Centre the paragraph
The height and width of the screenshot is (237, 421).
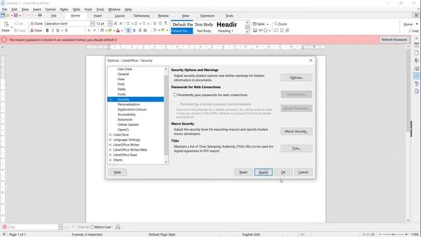pyautogui.click(x=134, y=30)
